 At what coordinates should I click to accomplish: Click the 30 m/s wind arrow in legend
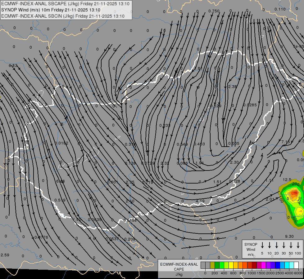[x=284, y=245]
